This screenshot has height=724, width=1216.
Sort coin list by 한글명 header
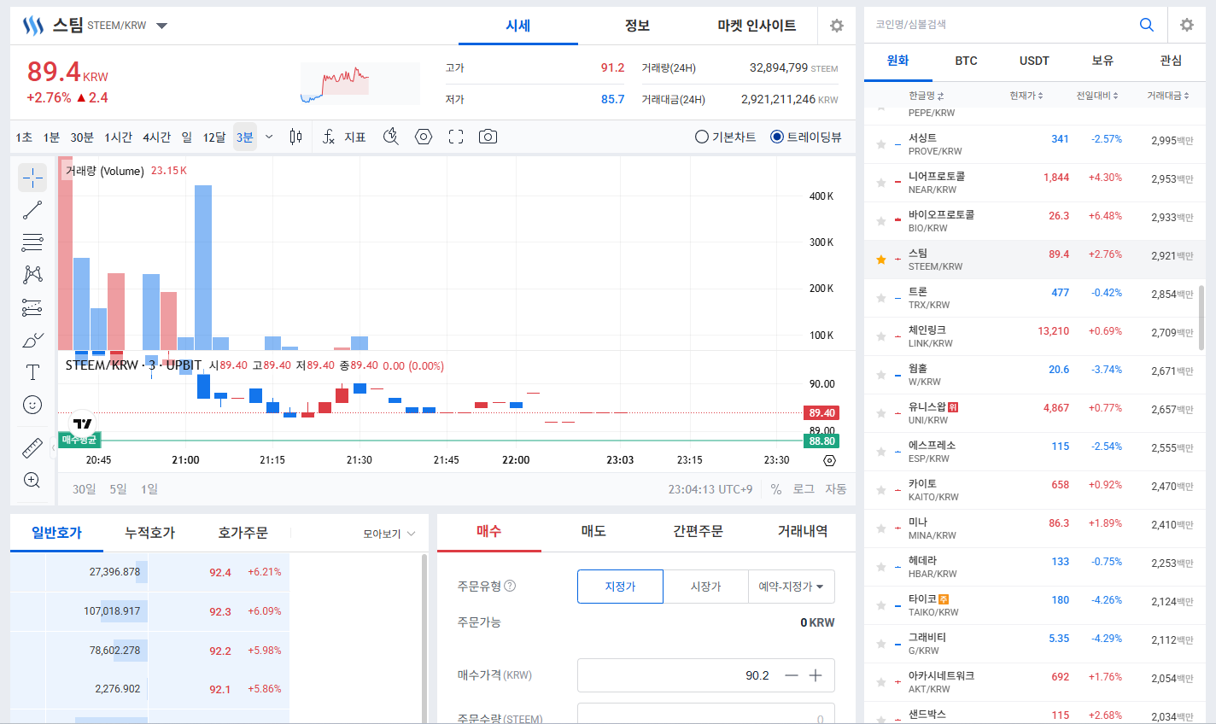click(x=927, y=96)
